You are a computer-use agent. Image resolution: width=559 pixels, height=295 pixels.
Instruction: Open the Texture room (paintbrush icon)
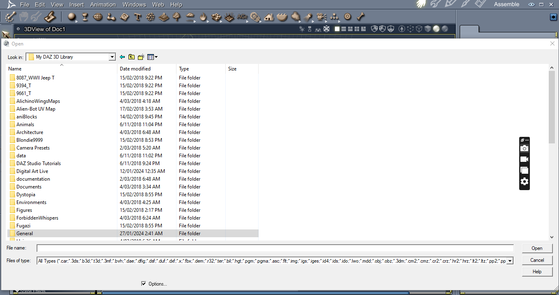[465, 4]
